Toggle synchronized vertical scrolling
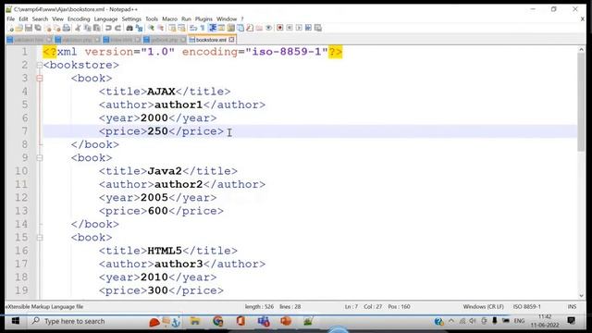Viewport: 592px width, 333px height. click(x=172, y=28)
